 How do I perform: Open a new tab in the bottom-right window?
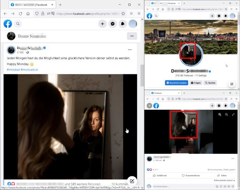pyautogui.click(x=184, y=93)
